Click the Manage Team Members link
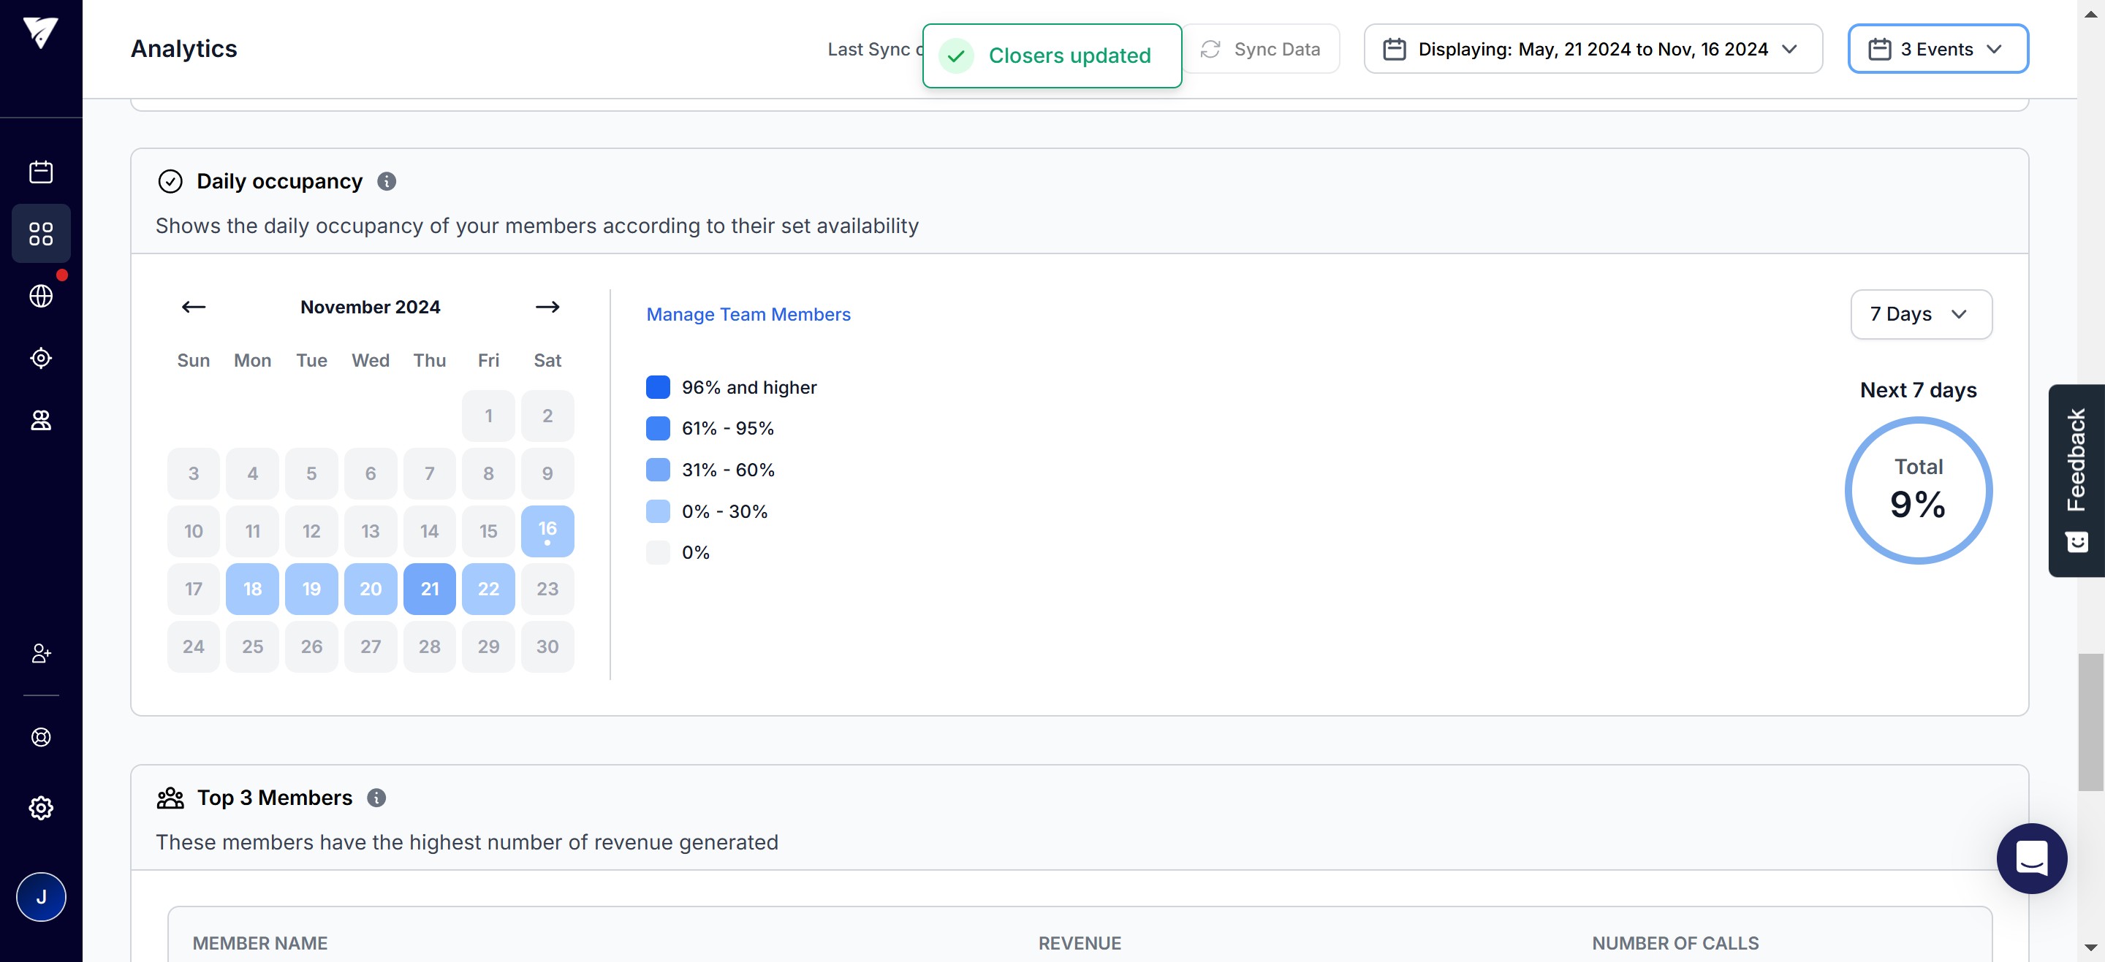Viewport: 2105px width, 962px height. point(748,314)
